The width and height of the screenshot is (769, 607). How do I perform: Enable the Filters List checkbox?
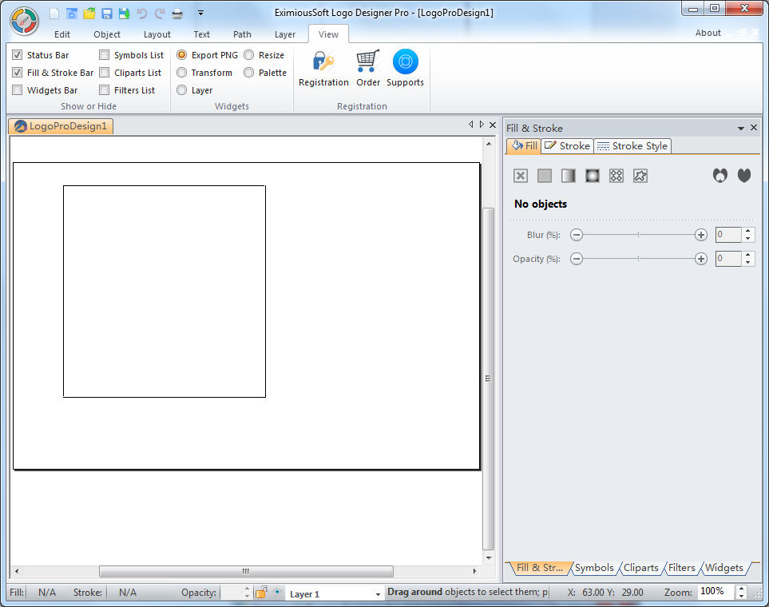[x=104, y=90]
